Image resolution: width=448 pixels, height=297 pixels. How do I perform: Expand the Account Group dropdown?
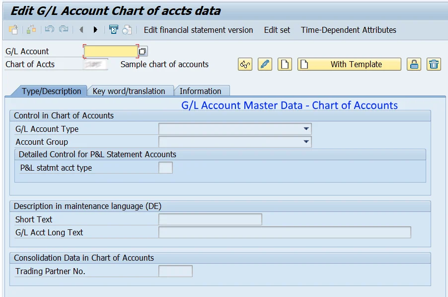pyautogui.click(x=306, y=142)
